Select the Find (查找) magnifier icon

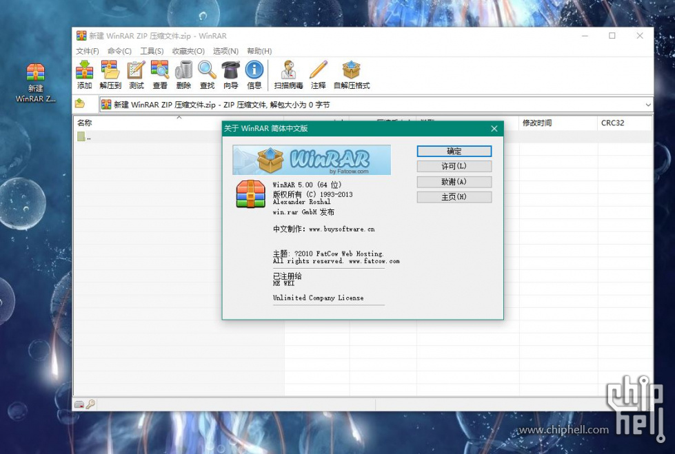click(x=207, y=75)
